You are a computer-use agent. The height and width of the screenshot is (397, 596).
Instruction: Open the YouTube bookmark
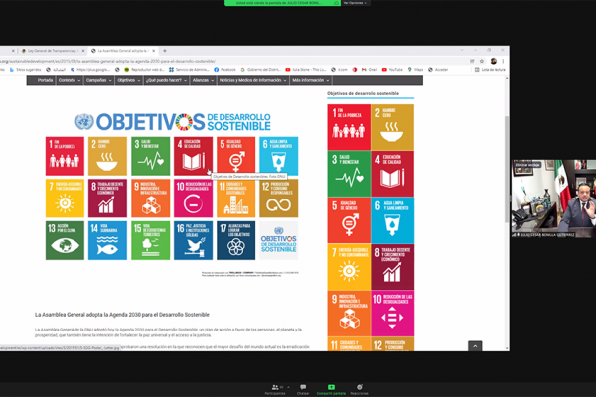tap(392, 70)
